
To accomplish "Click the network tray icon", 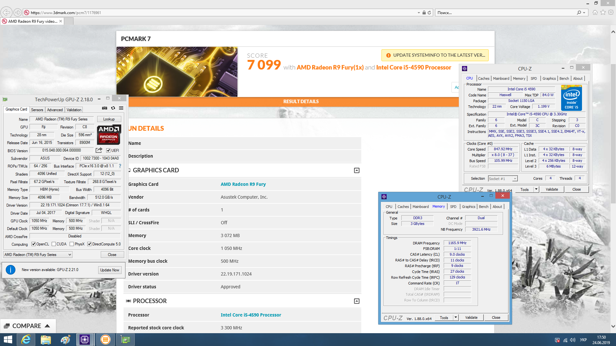I will click(x=565, y=340).
